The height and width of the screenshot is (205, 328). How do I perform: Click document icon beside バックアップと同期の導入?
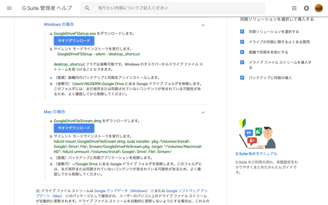(x=242, y=78)
